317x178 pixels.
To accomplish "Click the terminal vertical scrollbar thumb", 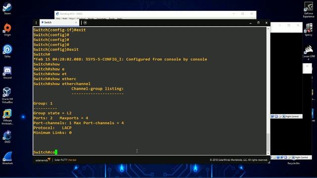I will (x=268, y=142).
